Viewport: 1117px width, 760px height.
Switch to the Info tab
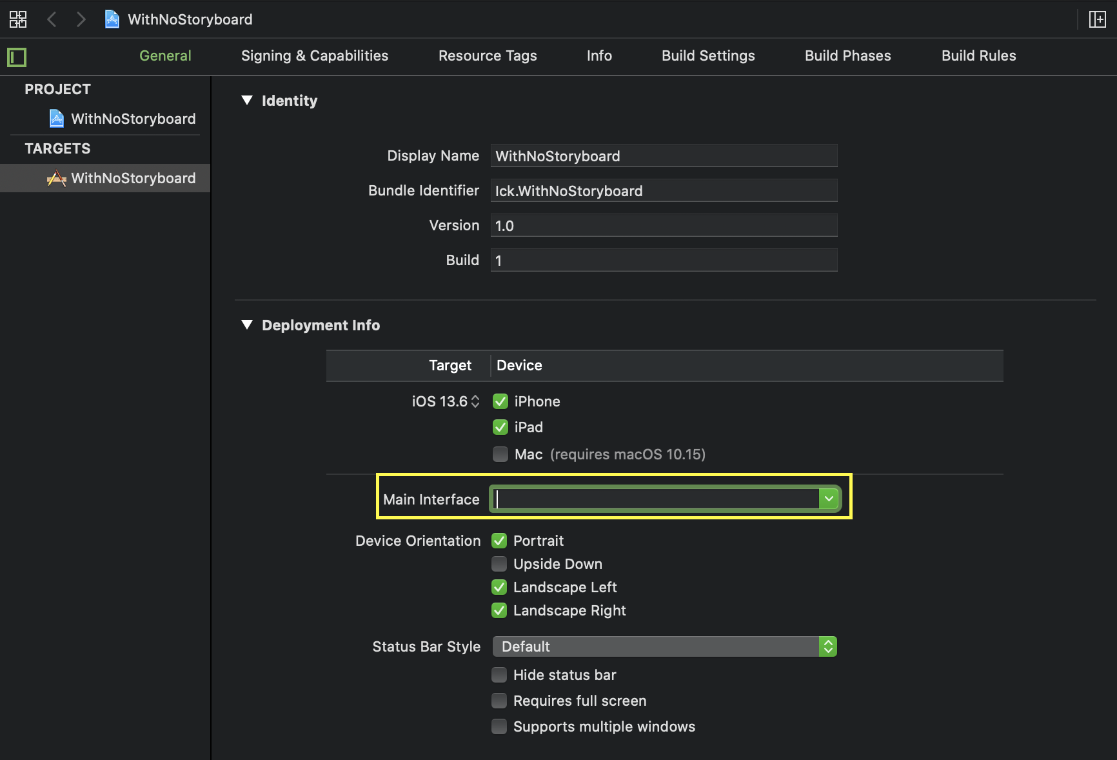(x=599, y=55)
